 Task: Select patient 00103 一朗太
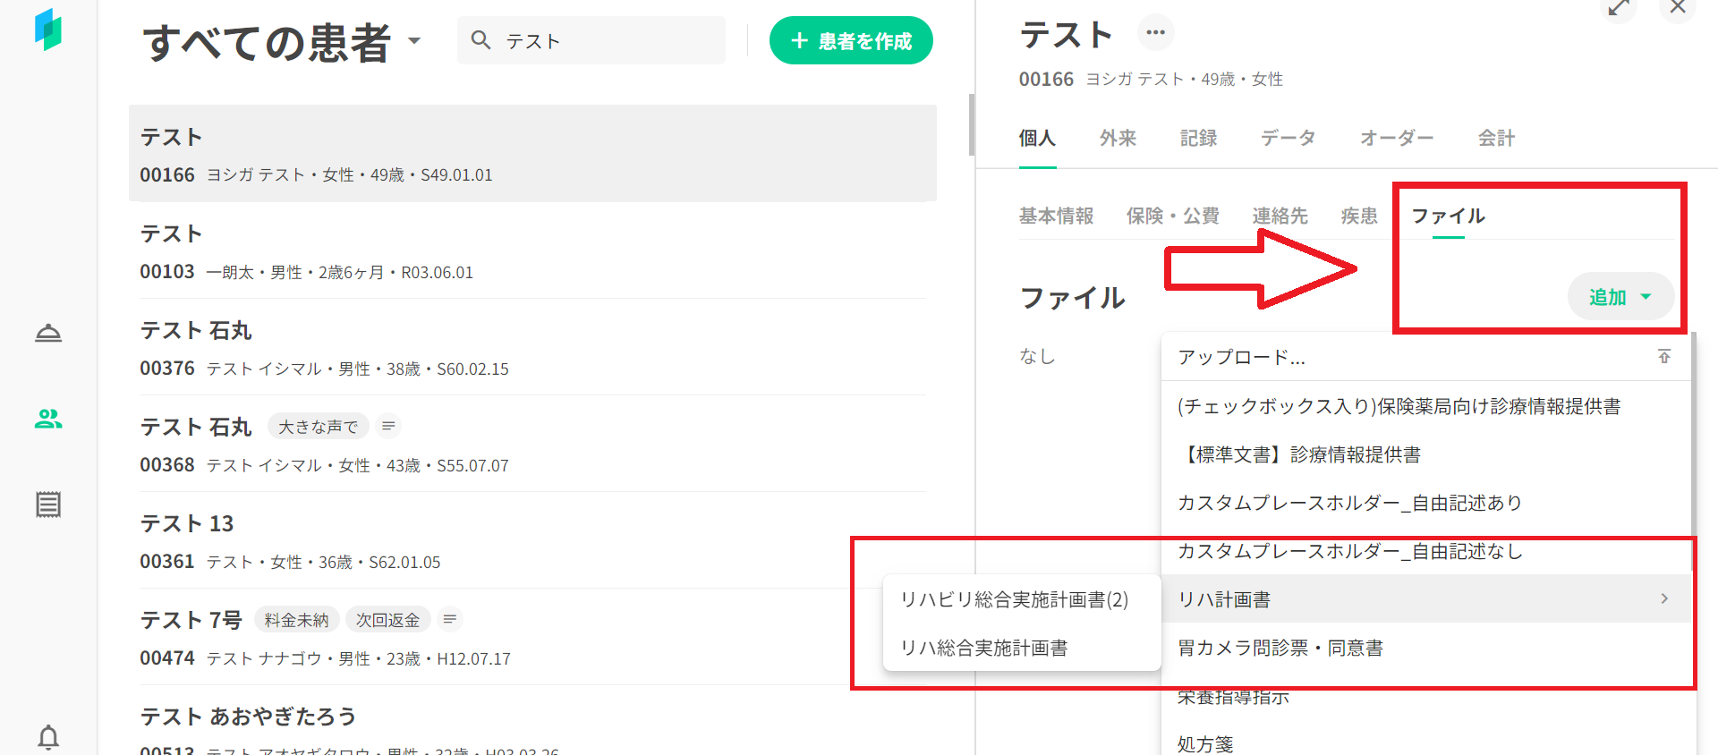pyautogui.click(x=532, y=250)
